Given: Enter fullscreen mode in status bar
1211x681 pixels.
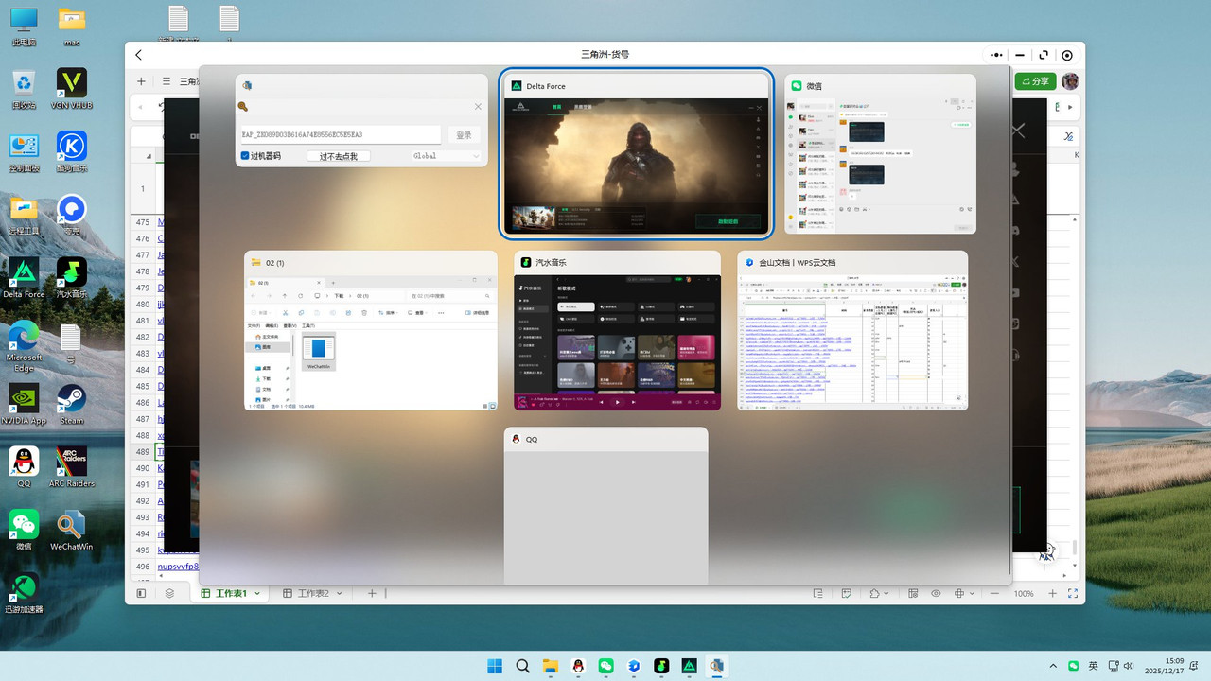Looking at the screenshot, I should [1073, 593].
